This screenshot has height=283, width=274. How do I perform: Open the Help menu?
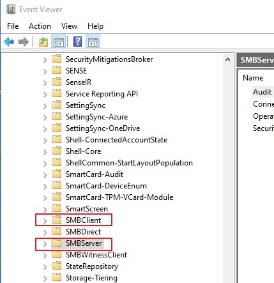click(x=95, y=26)
